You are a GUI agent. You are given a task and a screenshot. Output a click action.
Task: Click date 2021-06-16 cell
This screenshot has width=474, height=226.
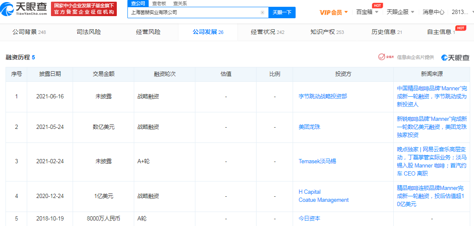coord(50,97)
